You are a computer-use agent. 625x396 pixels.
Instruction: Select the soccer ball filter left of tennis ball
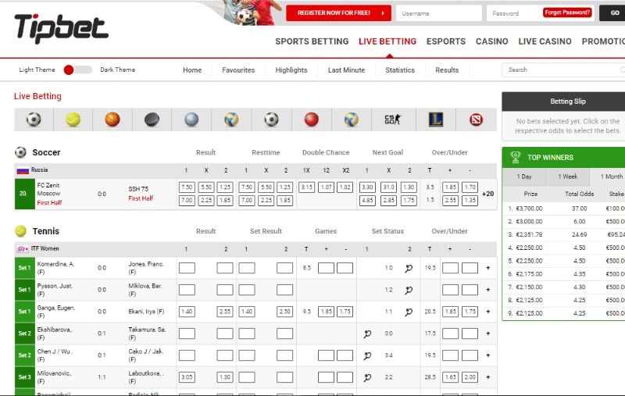click(x=34, y=120)
